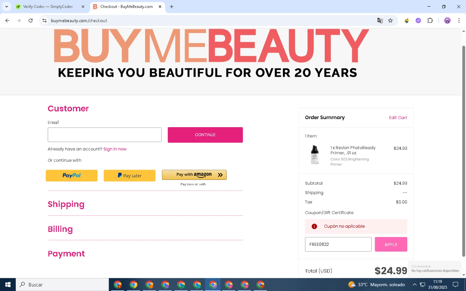Open the Windows Start menu

[x=8, y=284]
